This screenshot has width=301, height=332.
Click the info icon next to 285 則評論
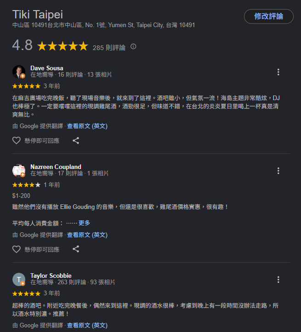(x=133, y=46)
